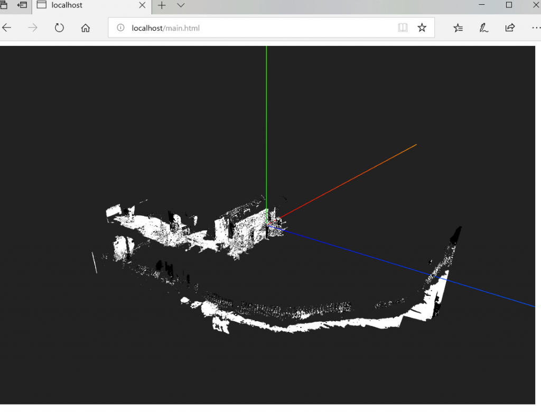Set these tabs aside
Viewport: 541px width, 412px height.
tap(22, 5)
